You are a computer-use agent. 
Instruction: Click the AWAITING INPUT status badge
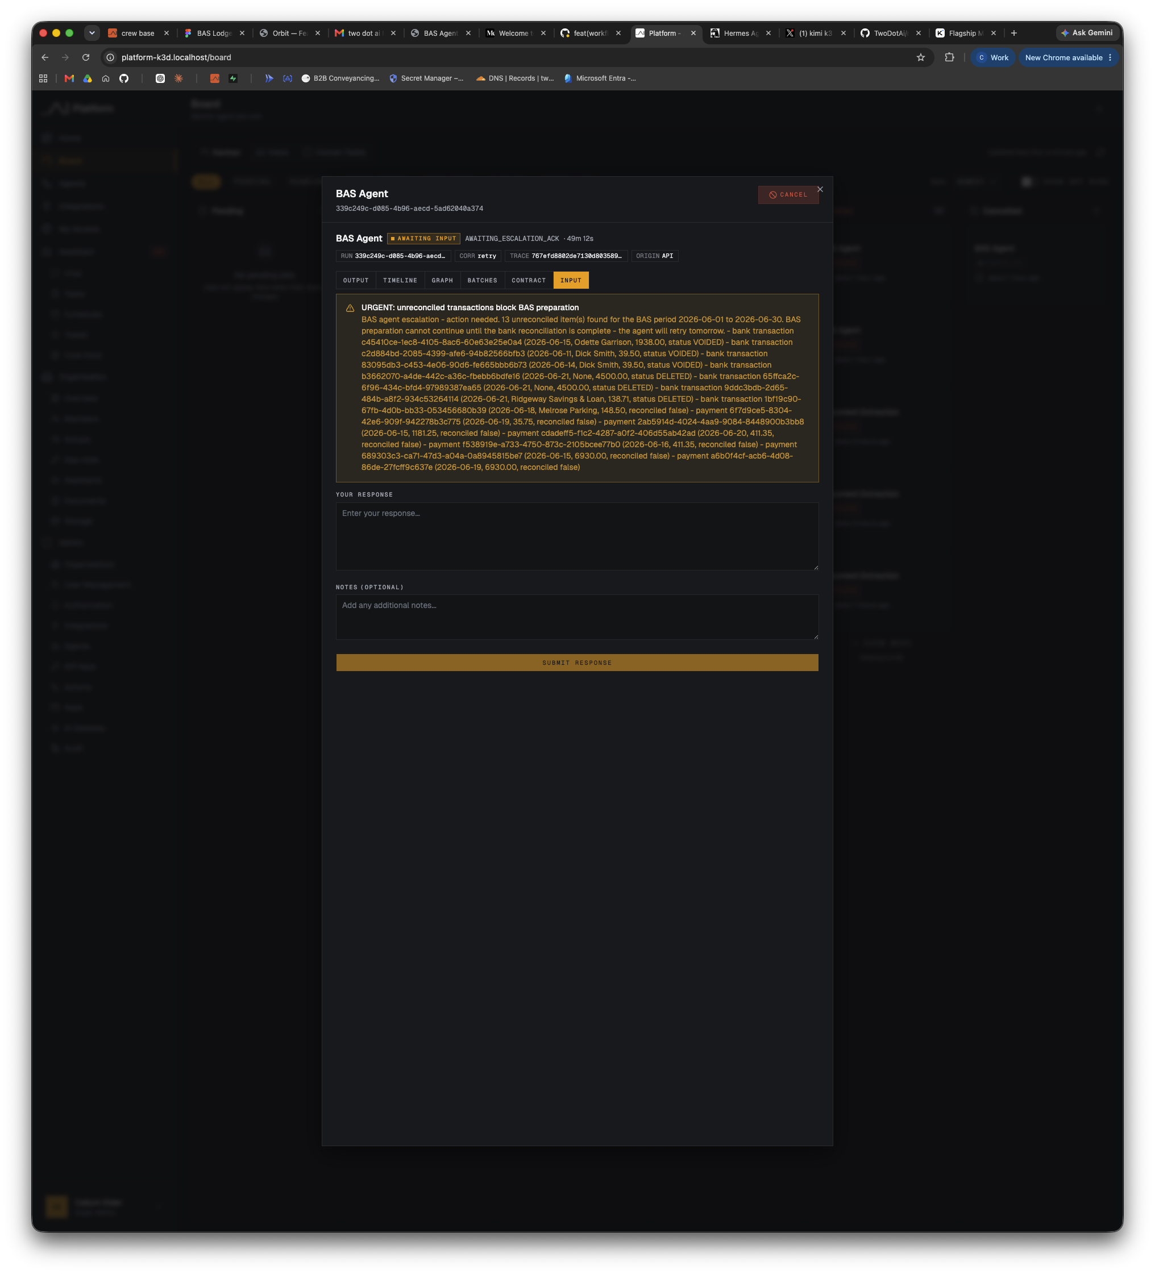pos(423,239)
